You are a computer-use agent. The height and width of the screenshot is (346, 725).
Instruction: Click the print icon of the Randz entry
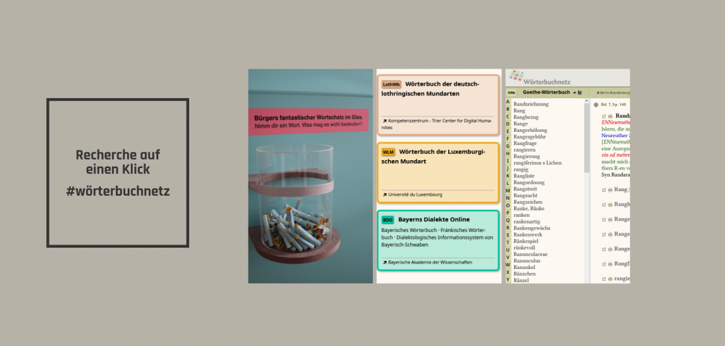click(x=610, y=117)
